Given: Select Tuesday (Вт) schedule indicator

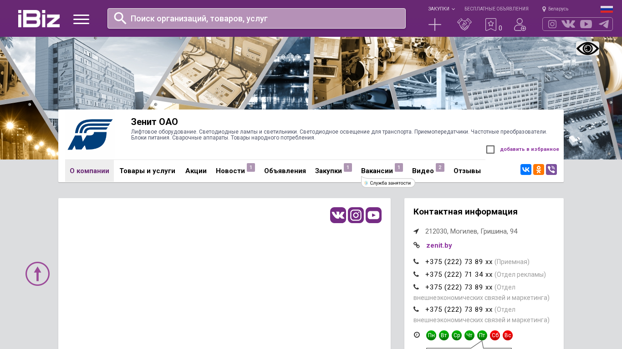Looking at the screenshot, I should coord(444,335).
